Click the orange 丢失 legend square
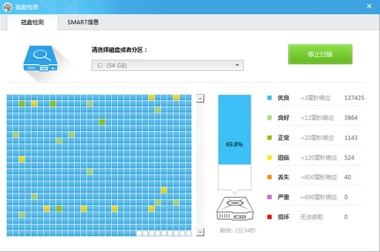 [x=269, y=177]
